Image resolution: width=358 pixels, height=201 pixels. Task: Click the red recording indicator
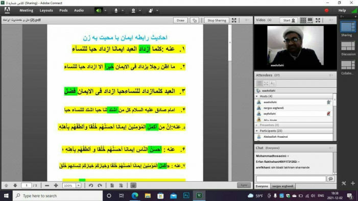[326, 11]
